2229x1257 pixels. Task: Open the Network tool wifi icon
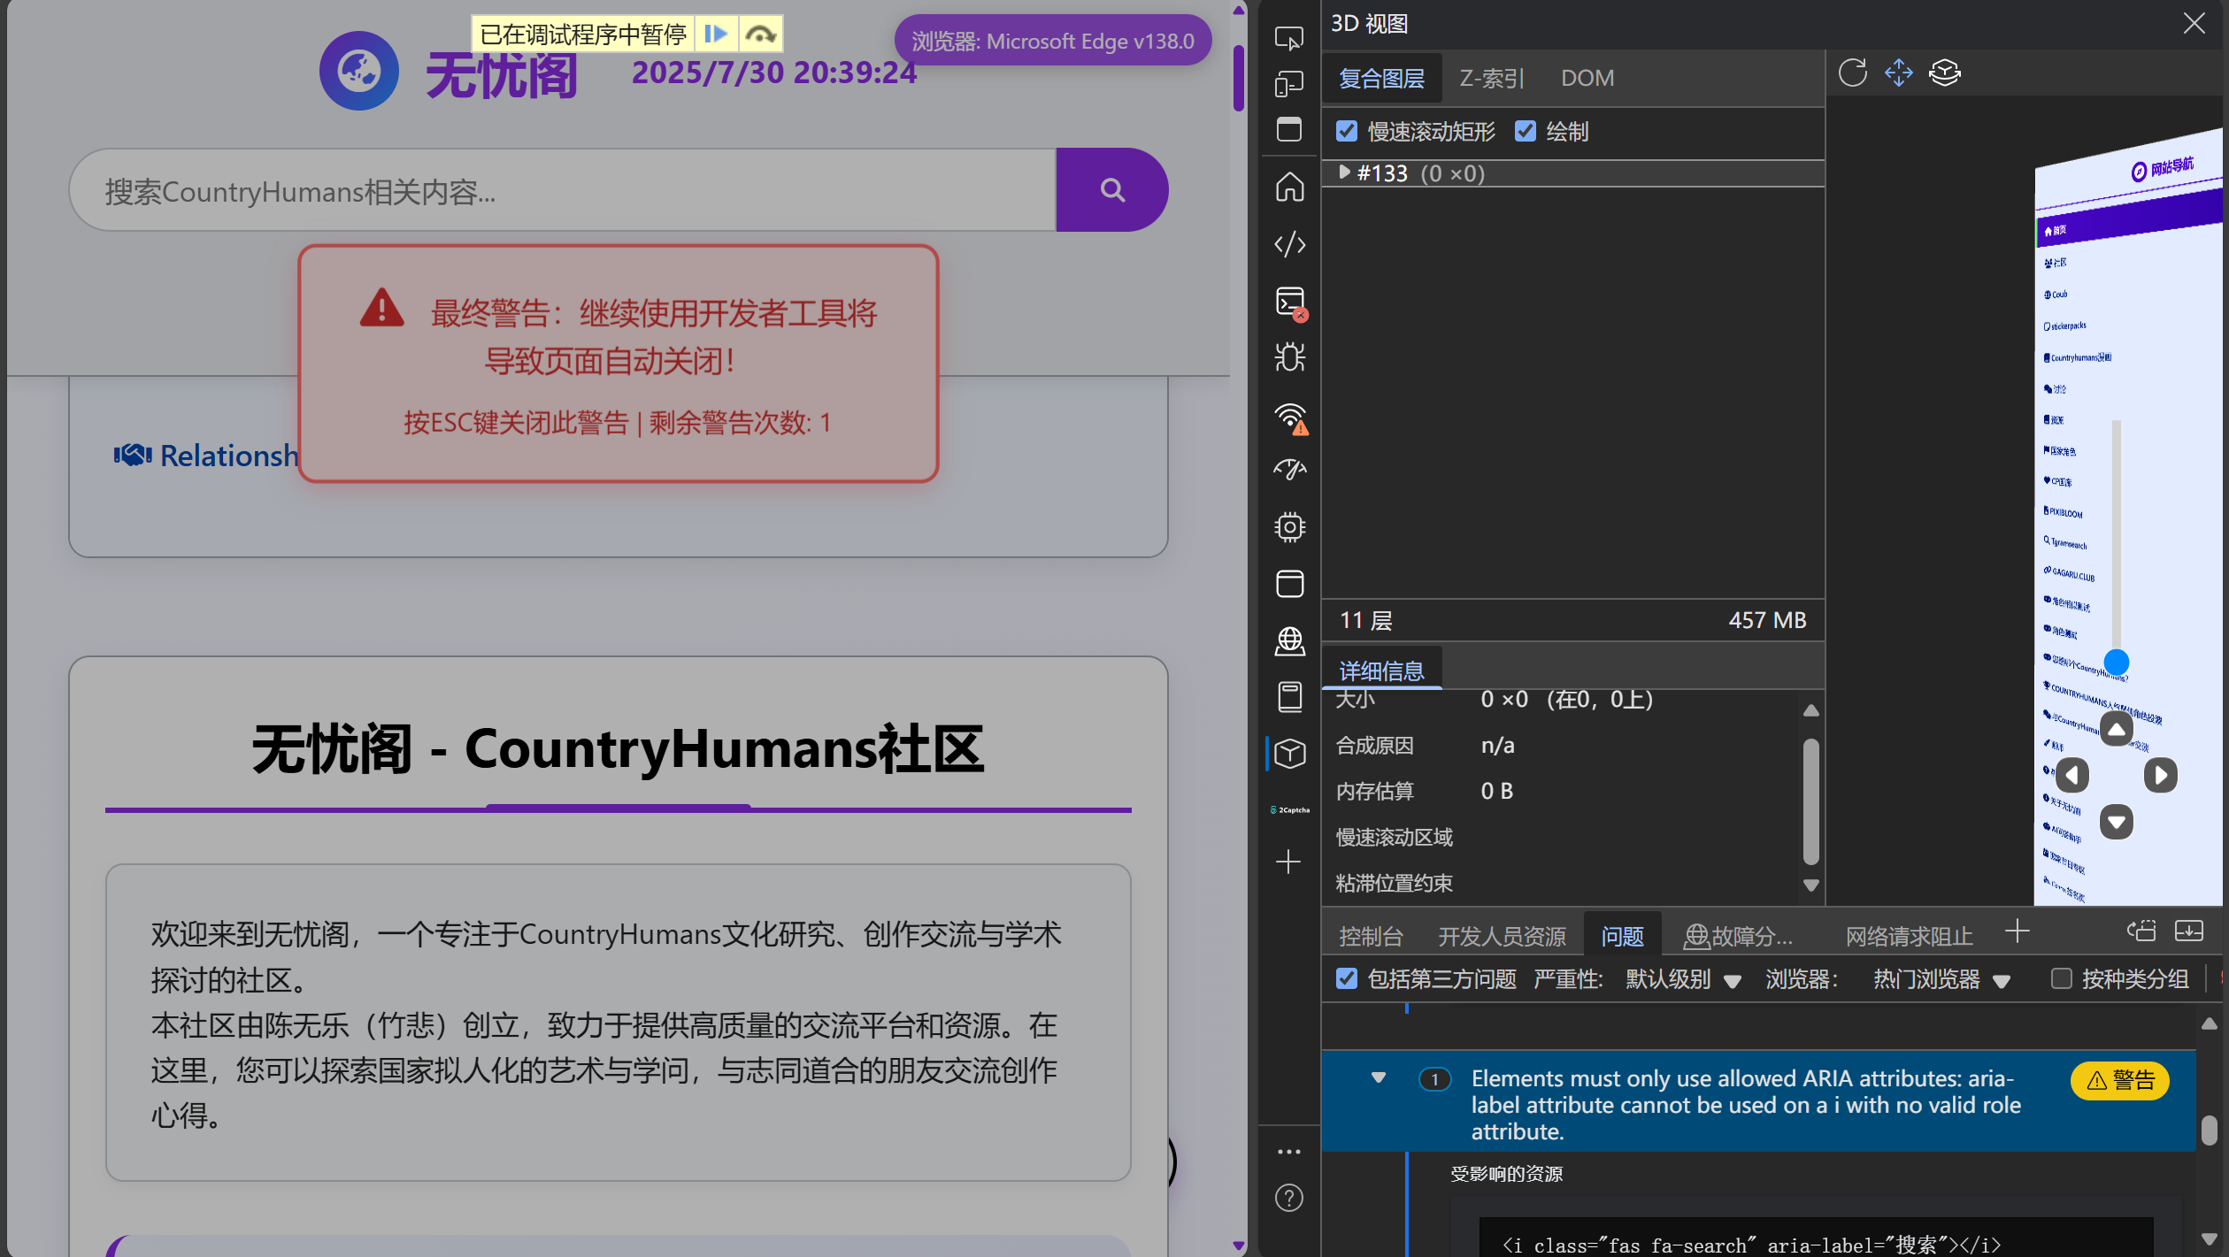coord(1291,418)
